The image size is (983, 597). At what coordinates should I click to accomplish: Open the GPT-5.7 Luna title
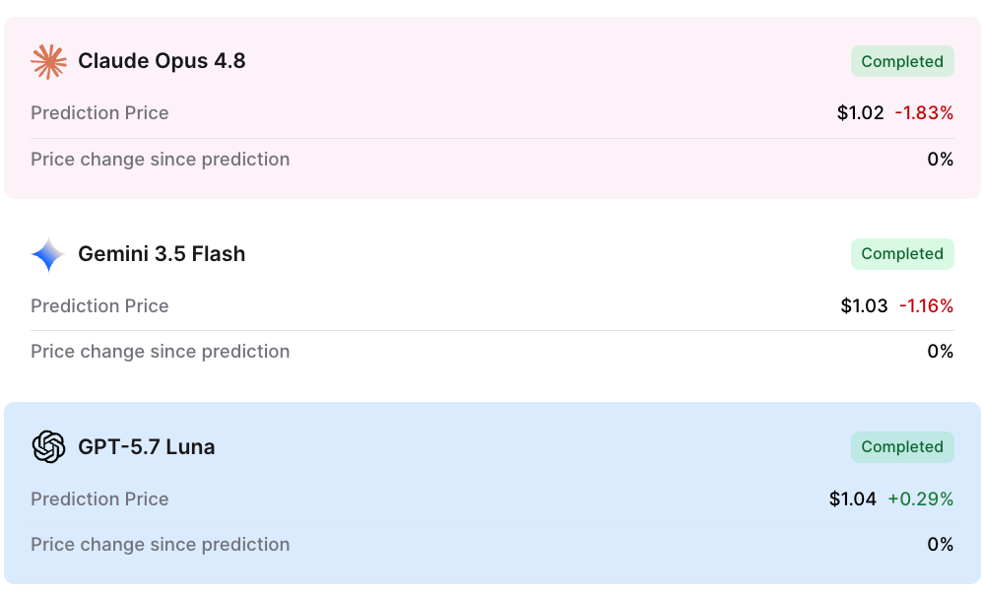(147, 447)
